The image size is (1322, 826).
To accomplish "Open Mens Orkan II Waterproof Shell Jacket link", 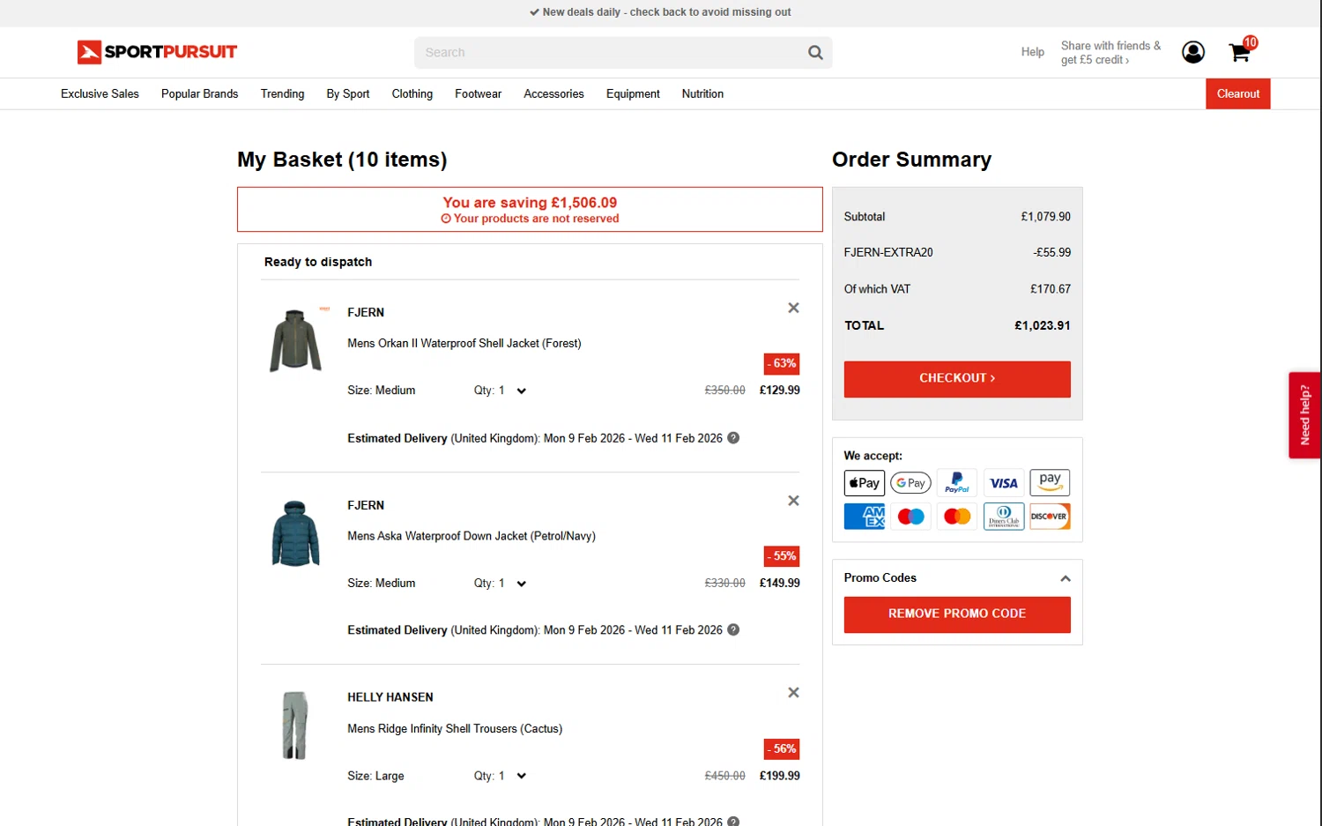I will tap(464, 343).
